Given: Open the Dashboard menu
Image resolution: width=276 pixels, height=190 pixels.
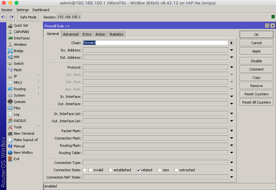Looking at the screenshot, I should point(41,10).
